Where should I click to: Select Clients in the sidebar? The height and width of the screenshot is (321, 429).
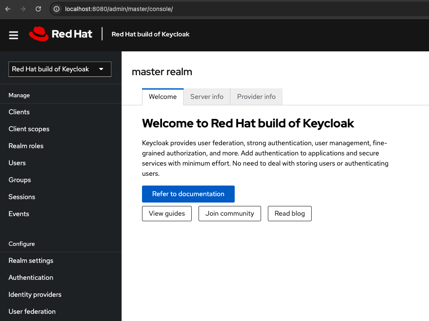coord(19,112)
